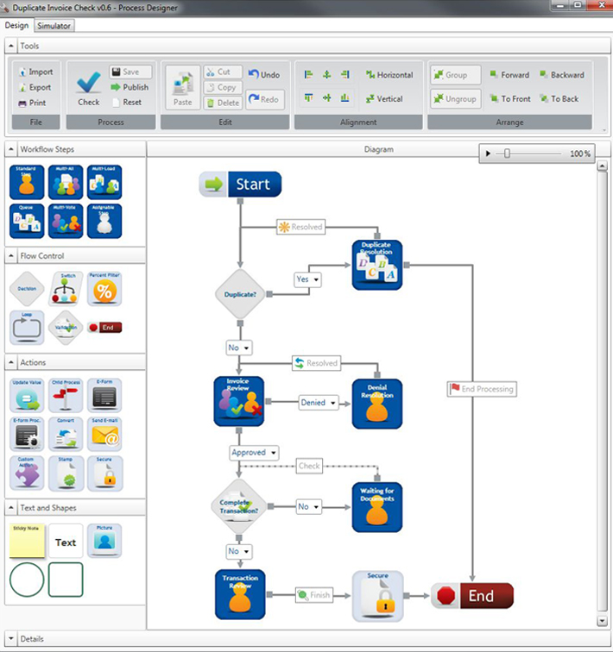
Task: Select the Sticky Note shape
Action: tap(27, 541)
